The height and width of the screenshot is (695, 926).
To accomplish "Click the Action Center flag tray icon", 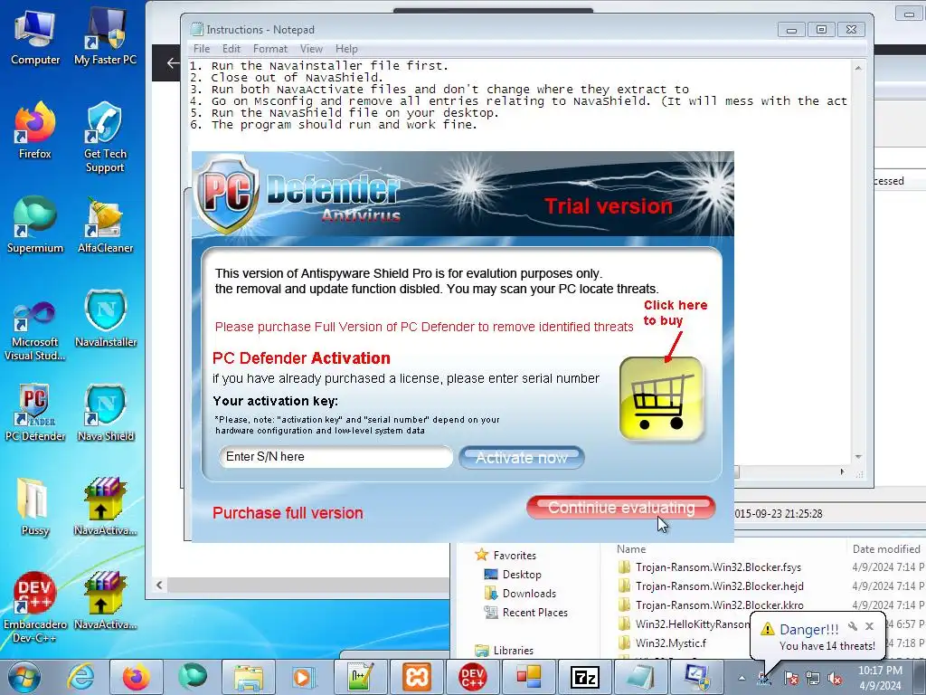I will coord(790,678).
